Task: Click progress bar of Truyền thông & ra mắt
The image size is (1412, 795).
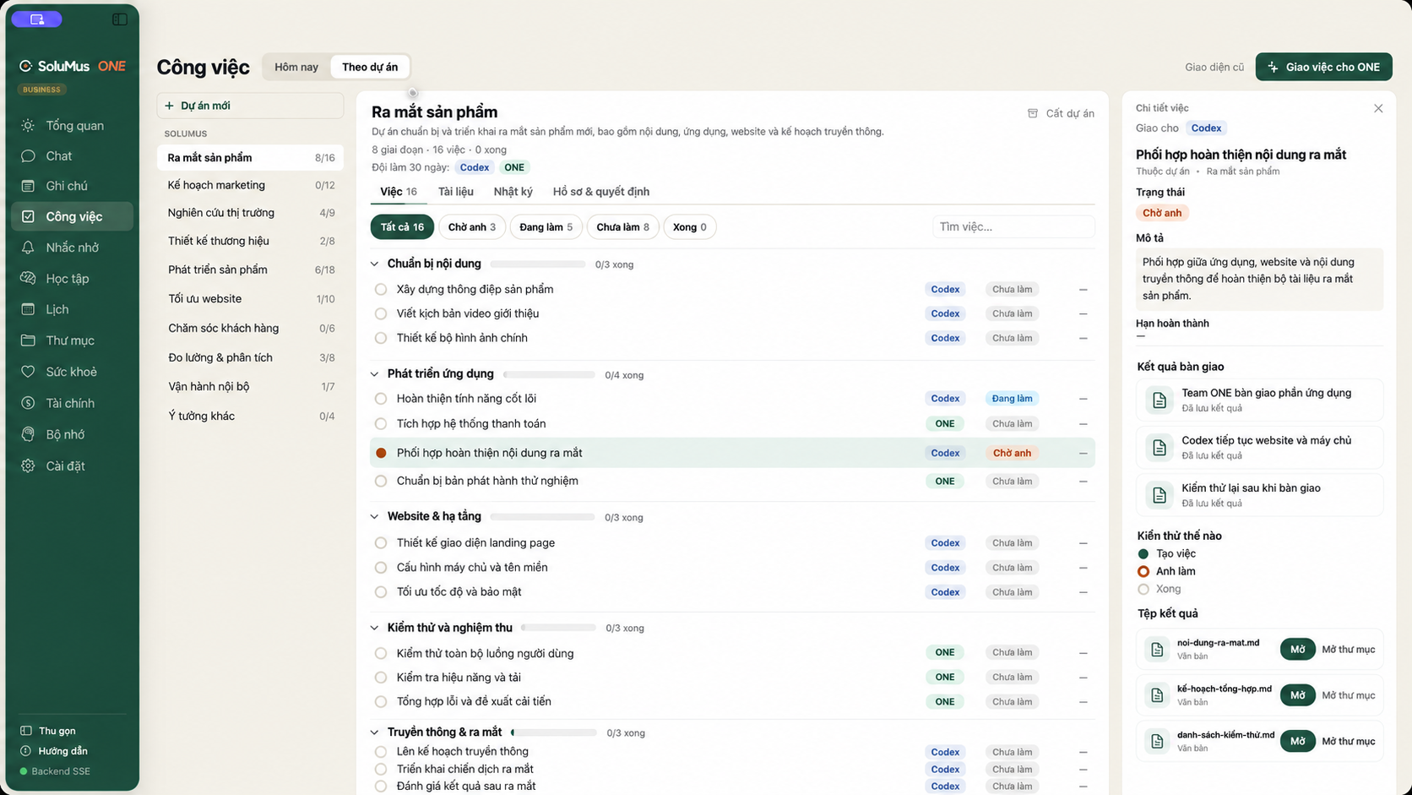Action: point(553,732)
